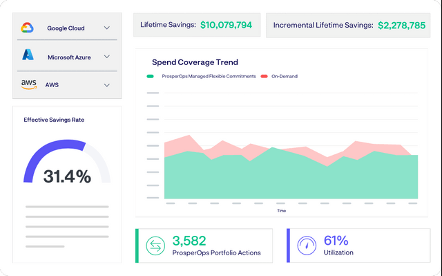The height and width of the screenshot is (276, 442).
Task: Select the Google Cloud provider label
Action: 66,28
